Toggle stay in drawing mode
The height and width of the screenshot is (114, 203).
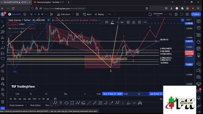click(x=3, y=84)
